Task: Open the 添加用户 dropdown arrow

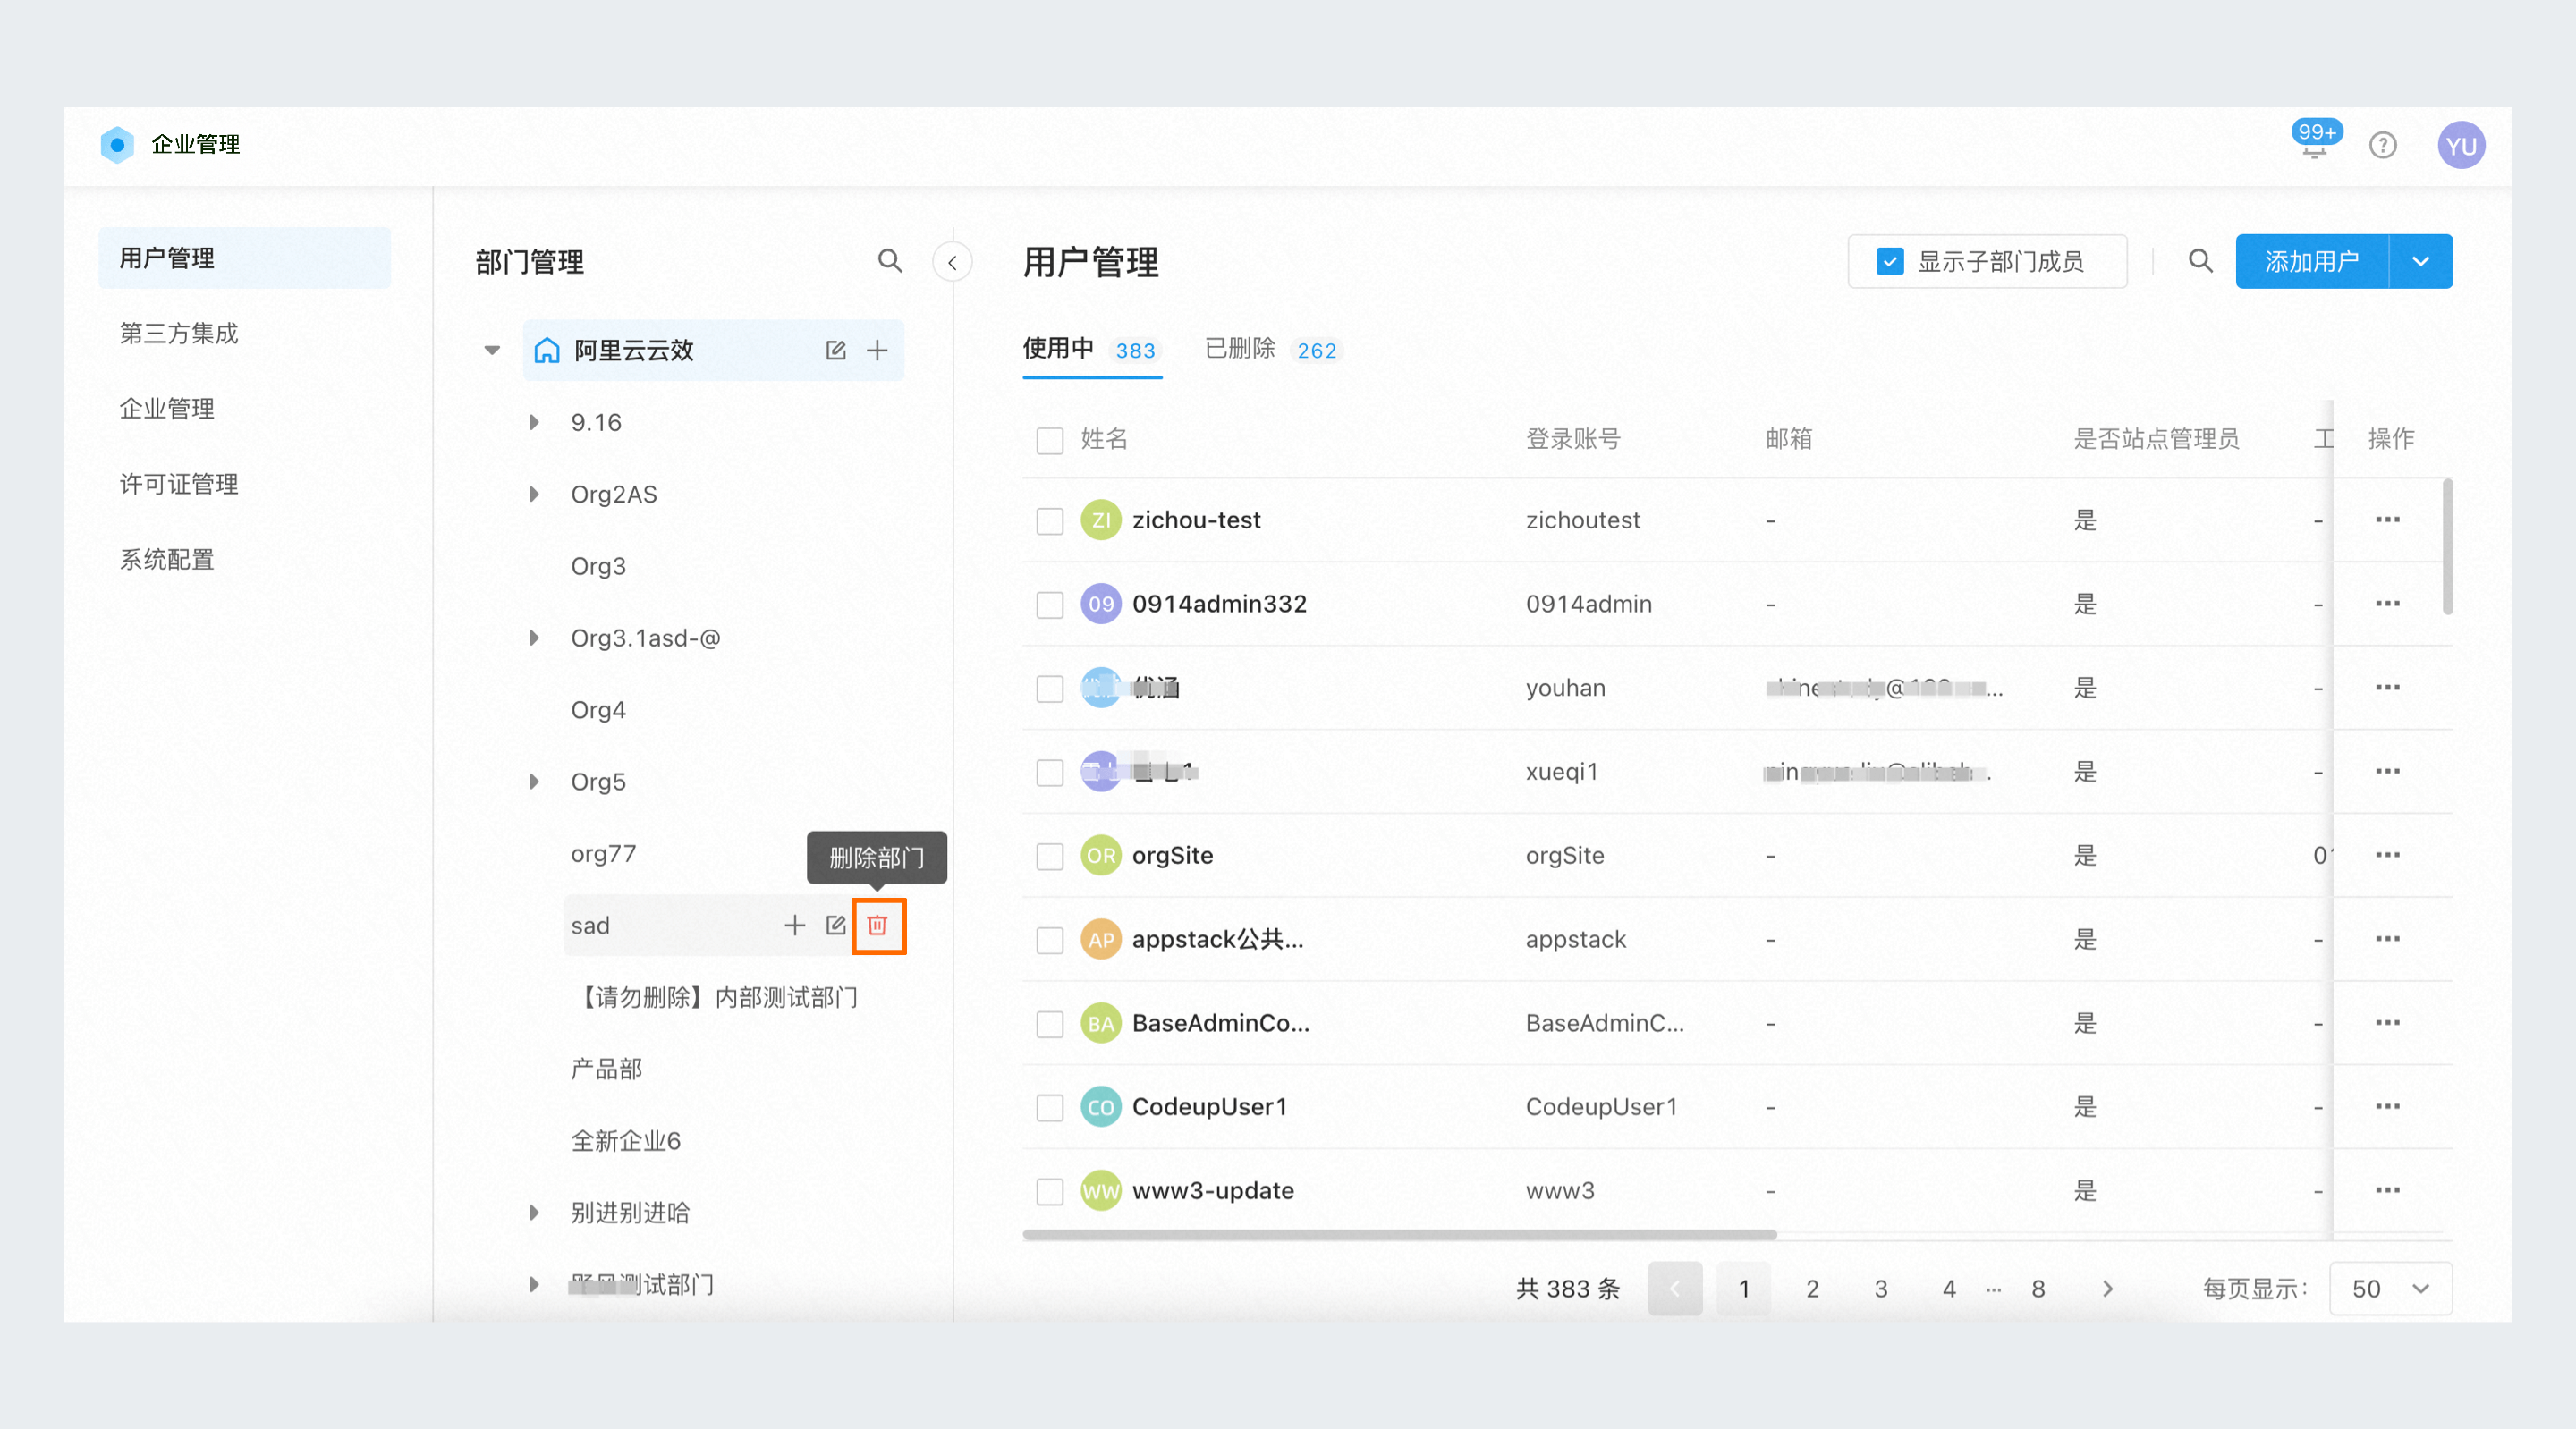Action: (2420, 261)
